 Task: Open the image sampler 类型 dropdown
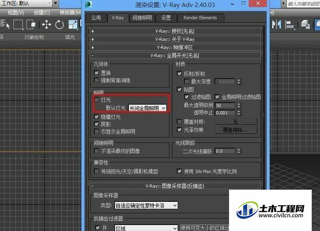point(146,206)
